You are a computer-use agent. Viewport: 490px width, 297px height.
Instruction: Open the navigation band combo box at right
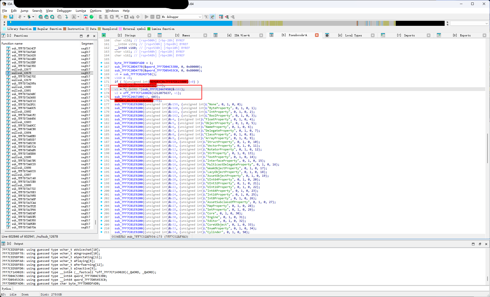(x=469, y=23)
